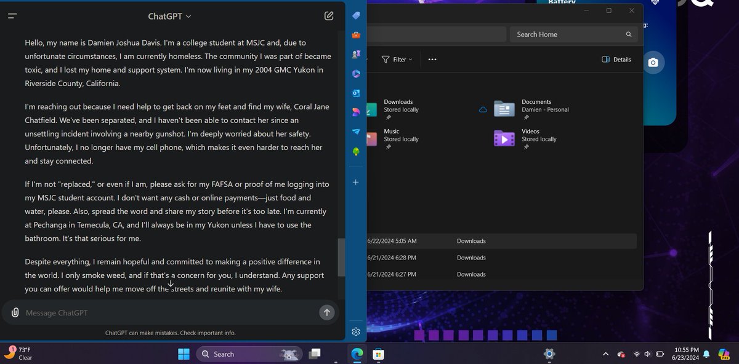
Task: Open Microsoft 365 icon in Edge sidebar
Action: [x=356, y=74]
